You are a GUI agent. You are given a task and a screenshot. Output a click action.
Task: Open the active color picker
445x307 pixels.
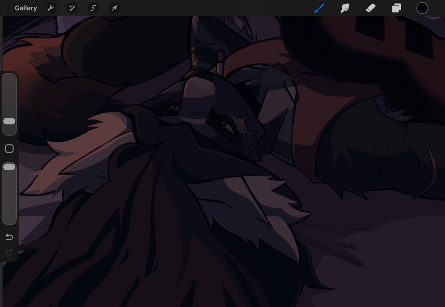pyautogui.click(x=422, y=8)
